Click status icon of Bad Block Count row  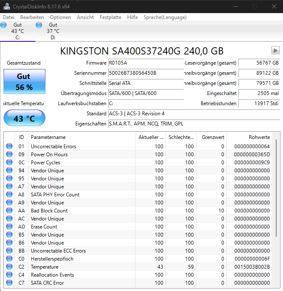(9, 210)
